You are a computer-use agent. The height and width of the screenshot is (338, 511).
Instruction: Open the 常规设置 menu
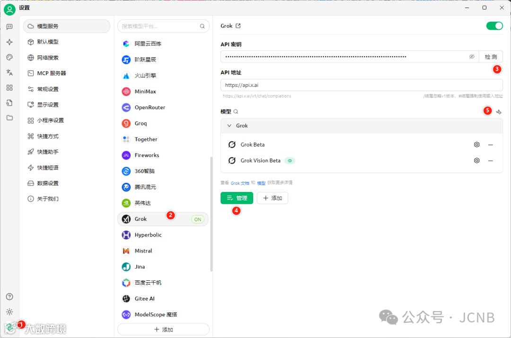click(x=67, y=89)
